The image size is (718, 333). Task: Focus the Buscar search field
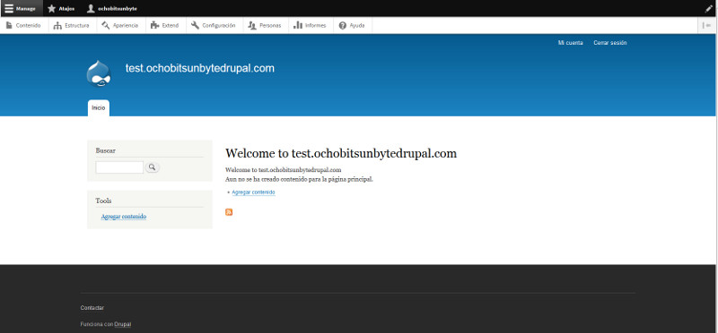(x=119, y=167)
